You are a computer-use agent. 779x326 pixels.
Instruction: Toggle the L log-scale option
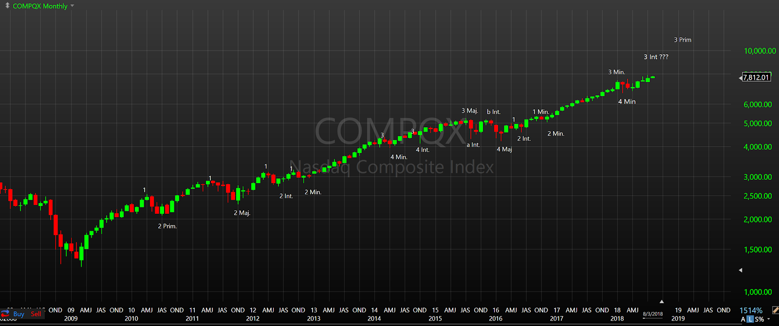point(750,319)
